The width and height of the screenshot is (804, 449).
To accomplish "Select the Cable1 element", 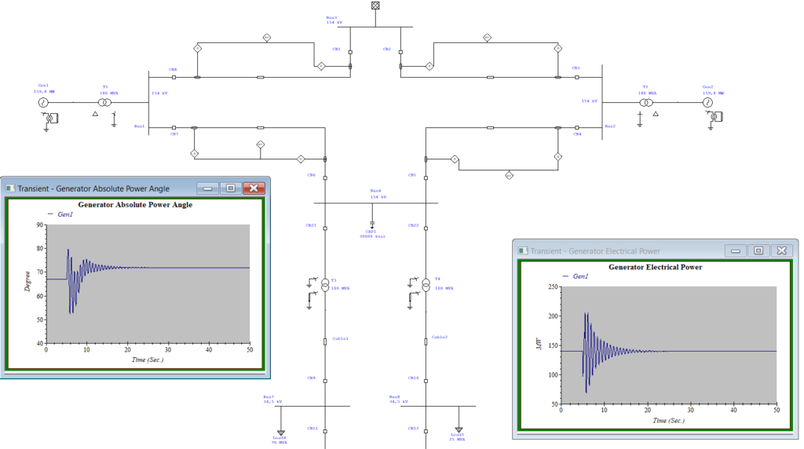I will pyautogui.click(x=325, y=341).
